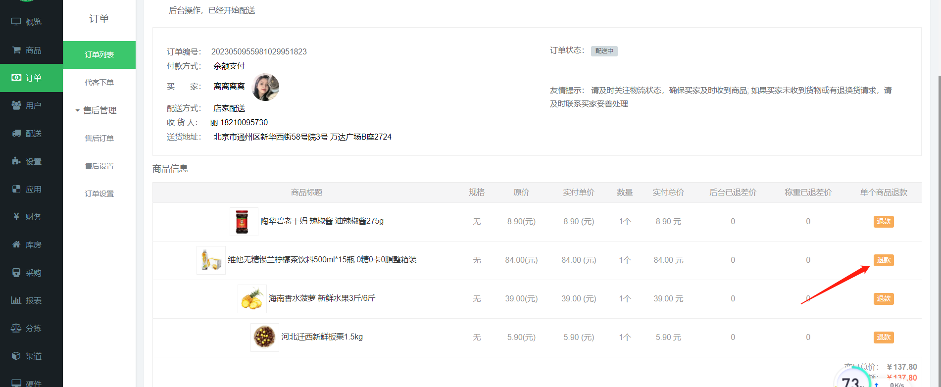Image resolution: width=941 pixels, height=387 pixels.
Task: Refund the 陶华碧老干妈 chili sauce item
Action: (883, 222)
